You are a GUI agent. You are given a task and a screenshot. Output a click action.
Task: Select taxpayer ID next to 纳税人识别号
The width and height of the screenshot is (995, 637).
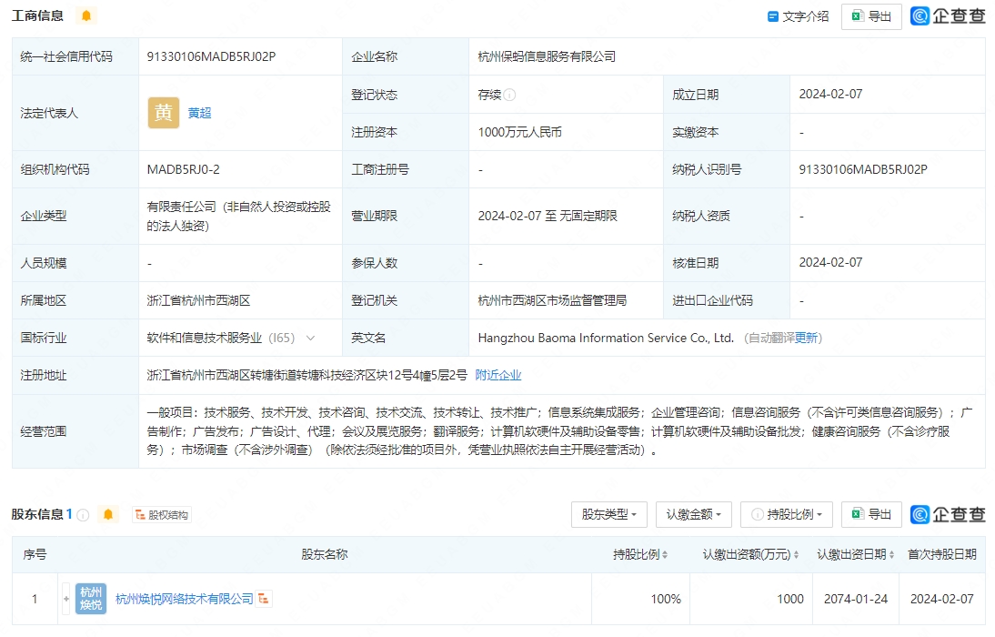click(x=863, y=169)
